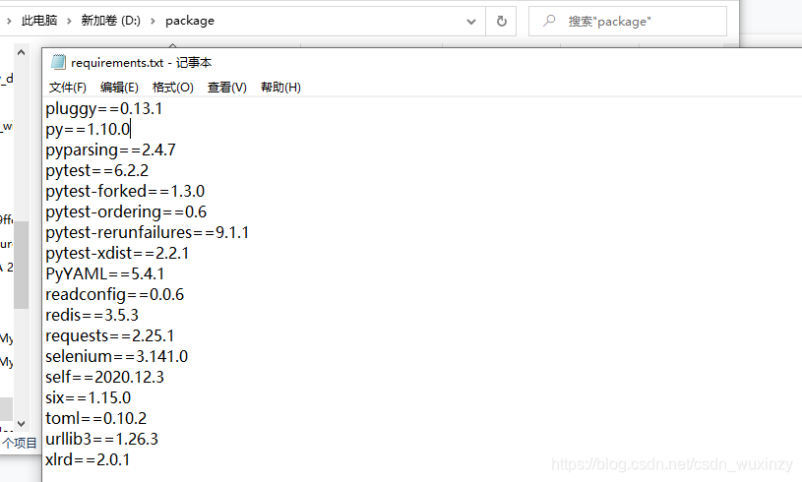Click the Explorer nav pane scroll-up arrow
802x482 pixels.
tap(21, 52)
